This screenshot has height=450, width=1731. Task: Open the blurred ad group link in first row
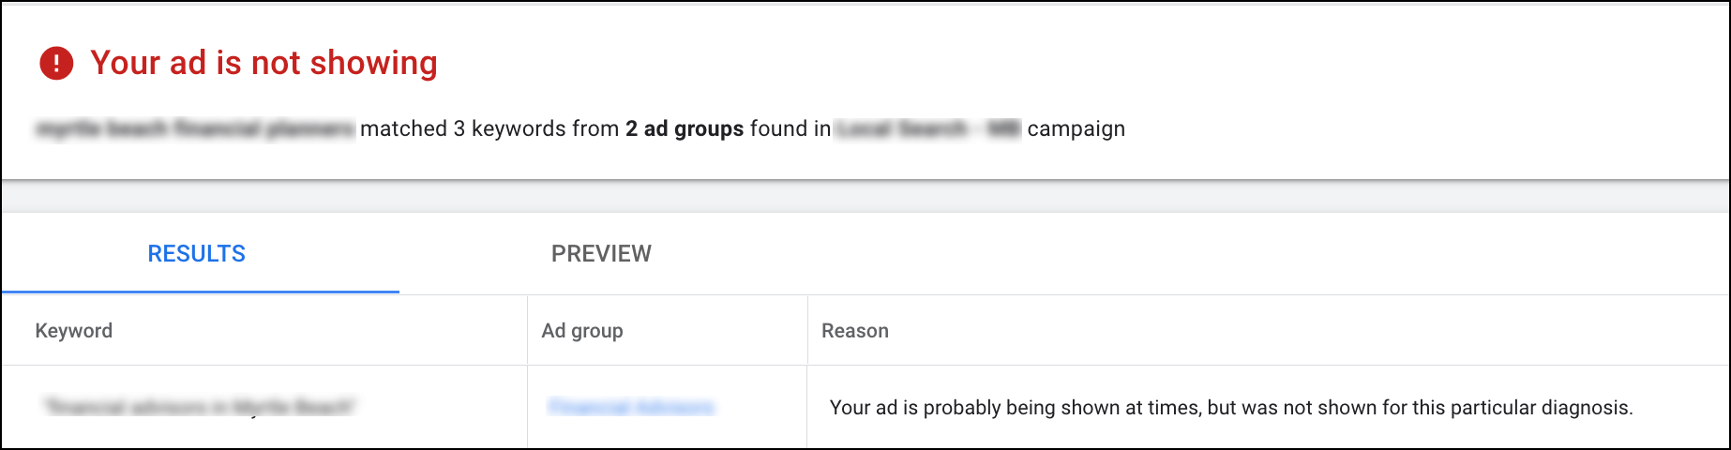coord(631,407)
